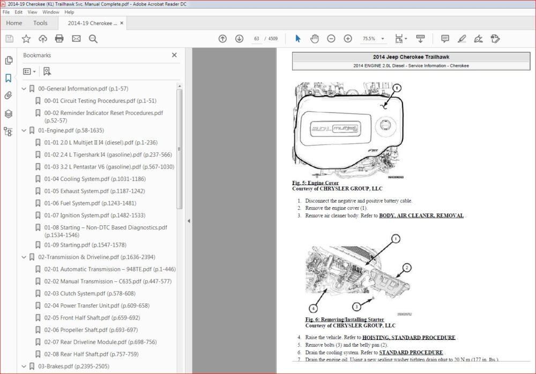Viewport: 536px width, 374px height.
Task: Open the page display dropdown arrow
Action: pyautogui.click(x=406, y=39)
